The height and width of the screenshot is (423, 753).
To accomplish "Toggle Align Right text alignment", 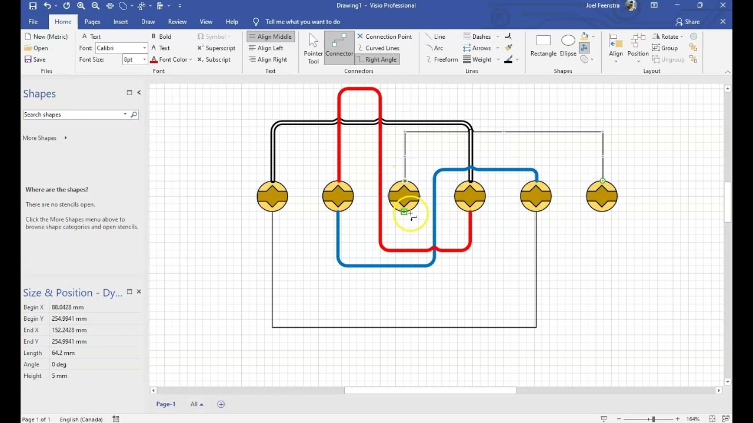I will [x=268, y=59].
